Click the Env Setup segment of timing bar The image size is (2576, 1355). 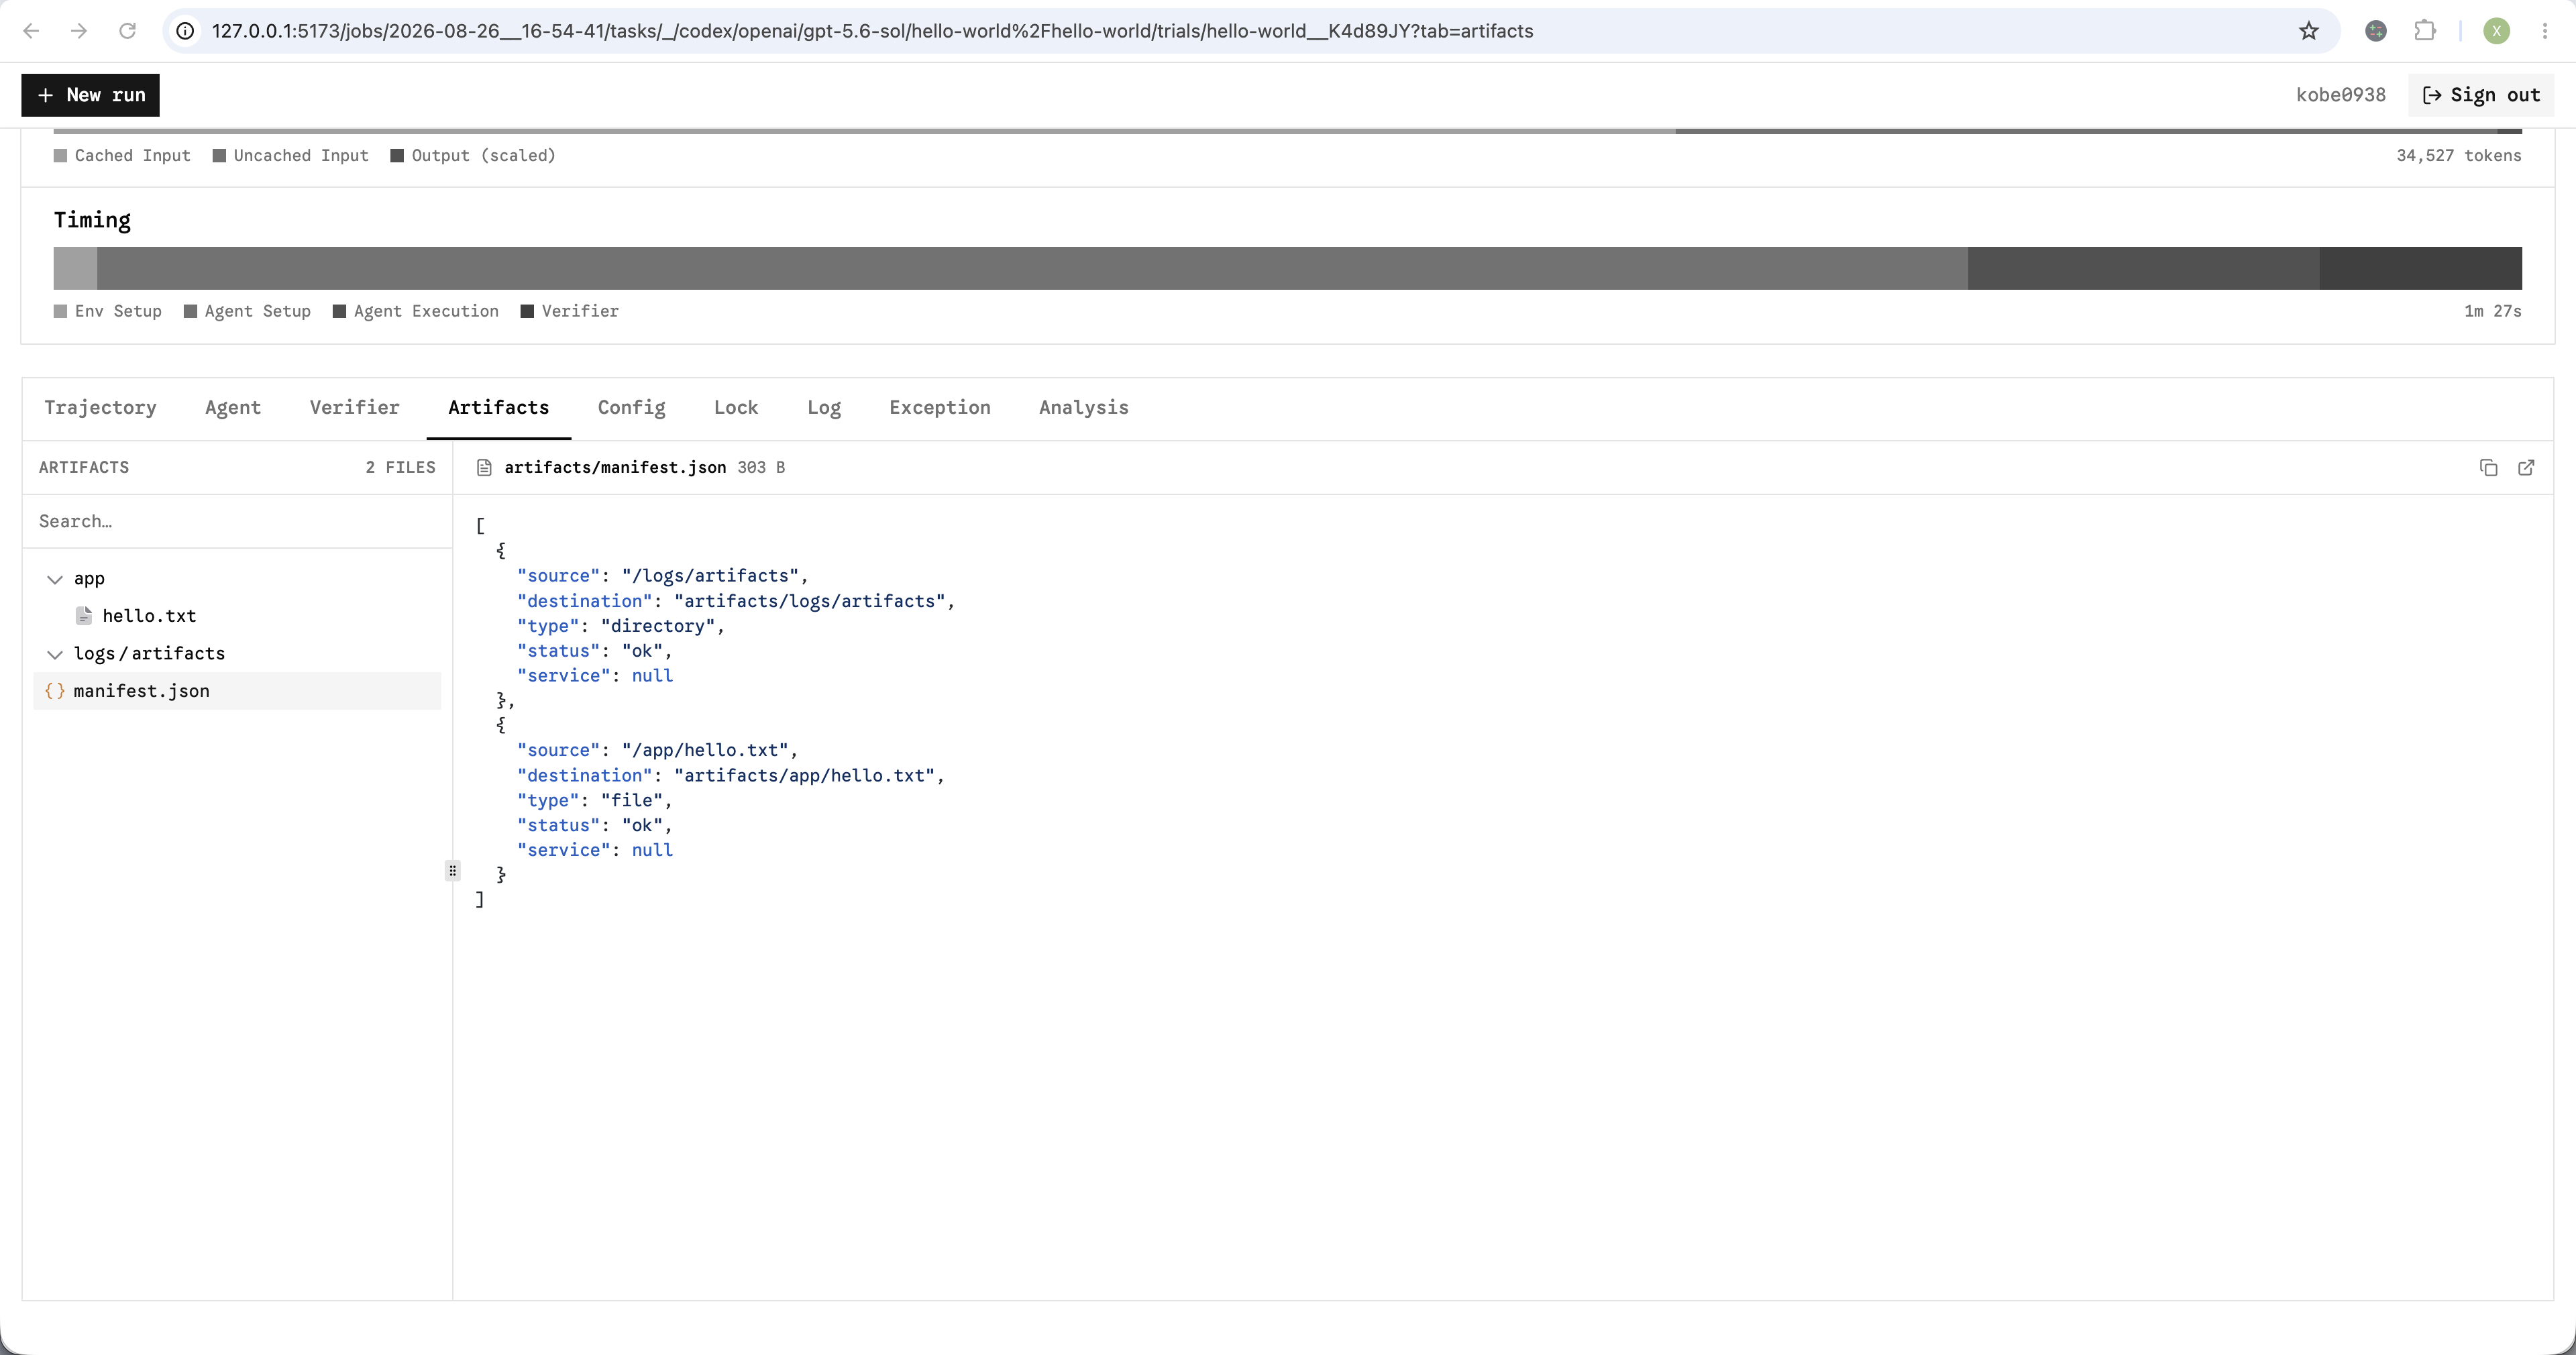tap(75, 268)
